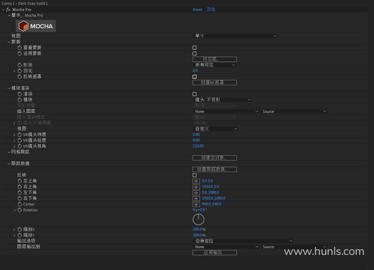
Task: Toggle stopwatch for 左上角
Action: coord(19,181)
